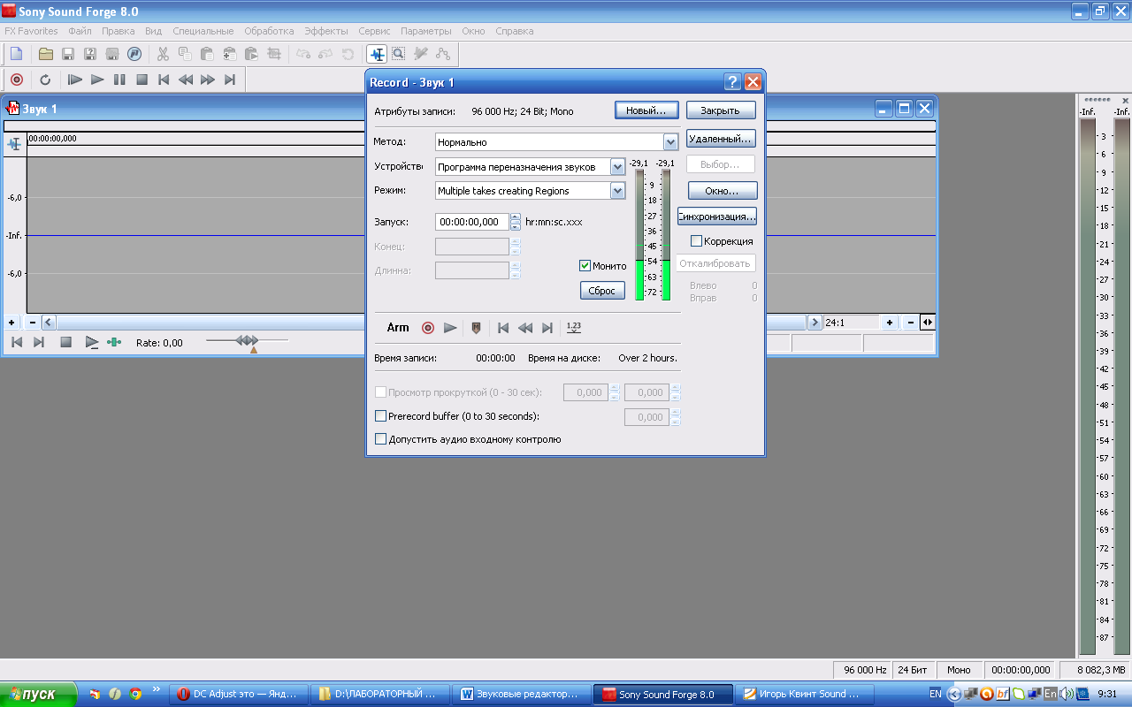The width and height of the screenshot is (1132, 707).
Task: Click Play All in the transport toolbar
Action: [x=75, y=80]
